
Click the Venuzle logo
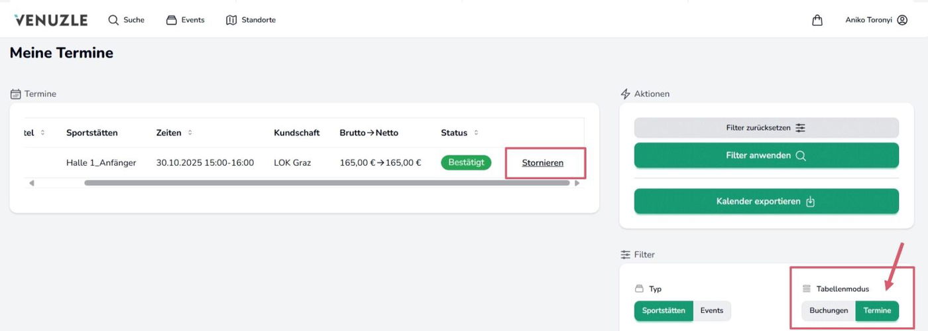tap(50, 20)
